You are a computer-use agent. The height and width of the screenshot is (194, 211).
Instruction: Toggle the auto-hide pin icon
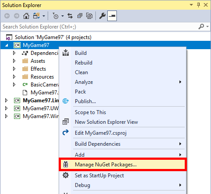(x=198, y=5)
